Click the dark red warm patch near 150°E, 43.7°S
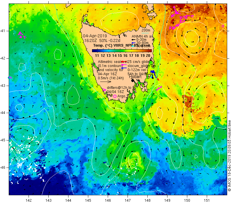 [188, 101]
